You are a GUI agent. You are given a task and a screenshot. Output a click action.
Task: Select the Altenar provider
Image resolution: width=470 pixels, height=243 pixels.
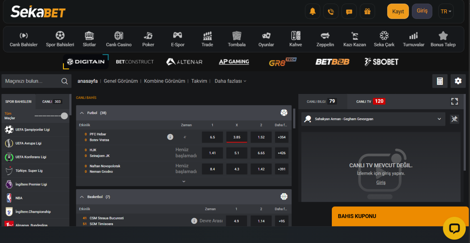click(184, 62)
